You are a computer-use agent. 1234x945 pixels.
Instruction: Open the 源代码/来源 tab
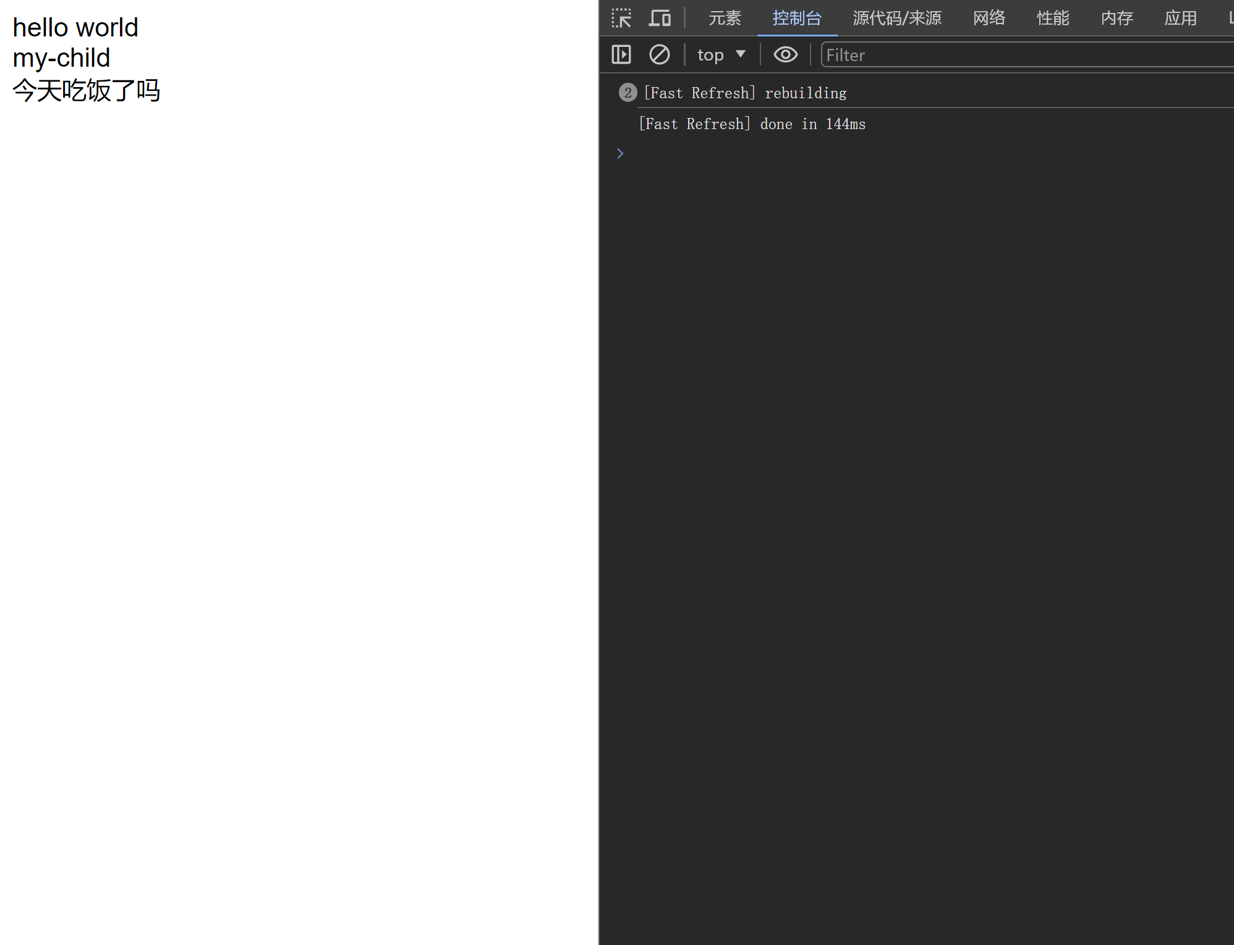(x=896, y=19)
